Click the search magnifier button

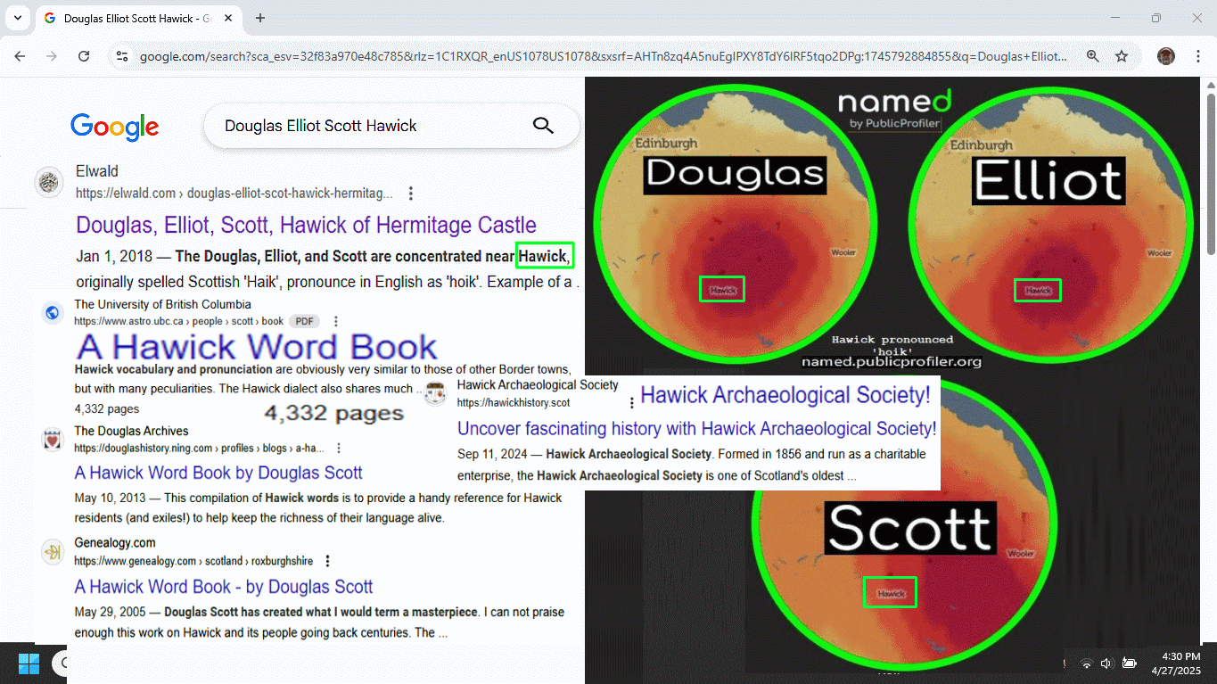(x=543, y=126)
